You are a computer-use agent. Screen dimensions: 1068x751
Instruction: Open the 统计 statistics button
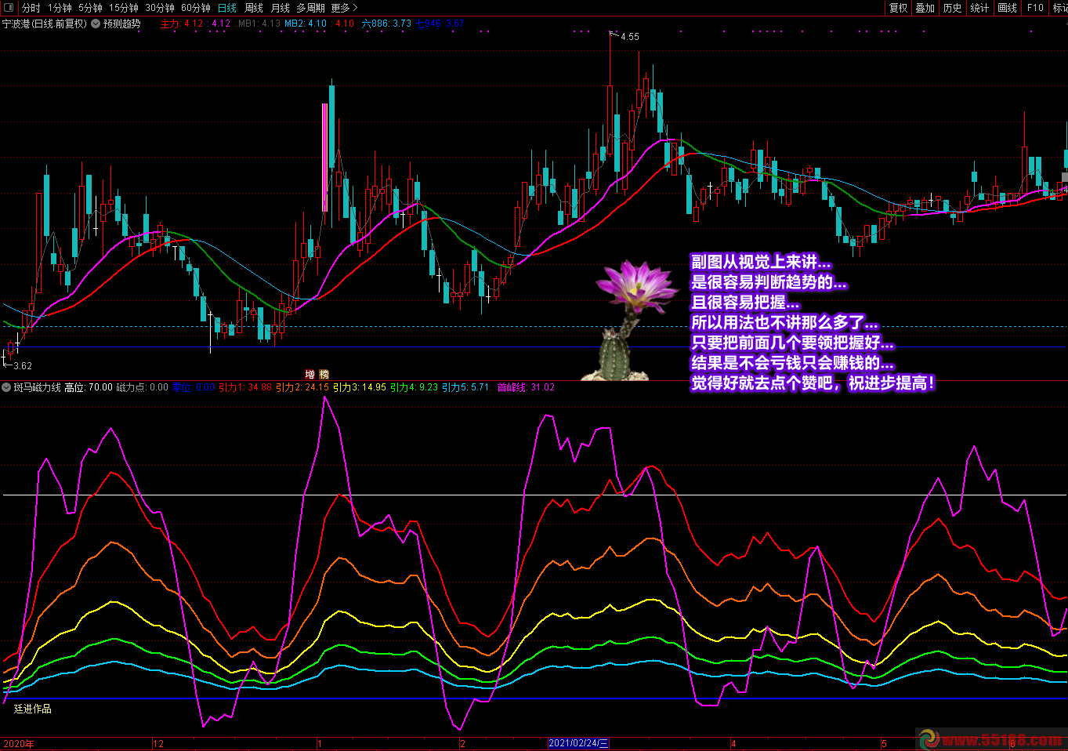coord(979,8)
